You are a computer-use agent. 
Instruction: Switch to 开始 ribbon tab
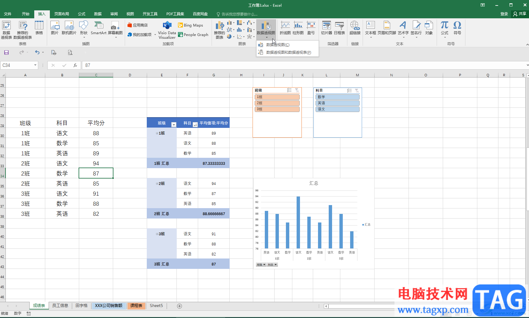[x=26, y=14]
